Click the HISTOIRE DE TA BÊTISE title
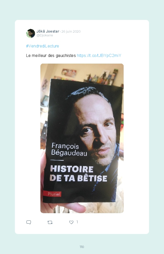Screen dimensions: 164x254 [x=78, y=173]
